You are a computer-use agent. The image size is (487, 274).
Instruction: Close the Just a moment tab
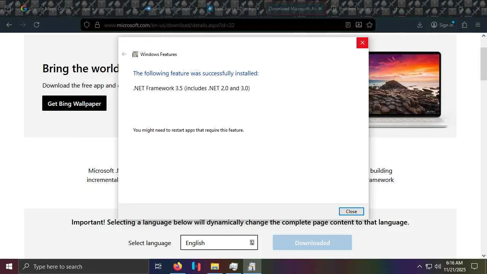click(134, 8)
